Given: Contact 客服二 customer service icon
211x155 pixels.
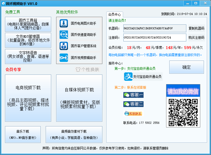Looking at the screenshot, I should pyautogui.click(x=133, y=104).
